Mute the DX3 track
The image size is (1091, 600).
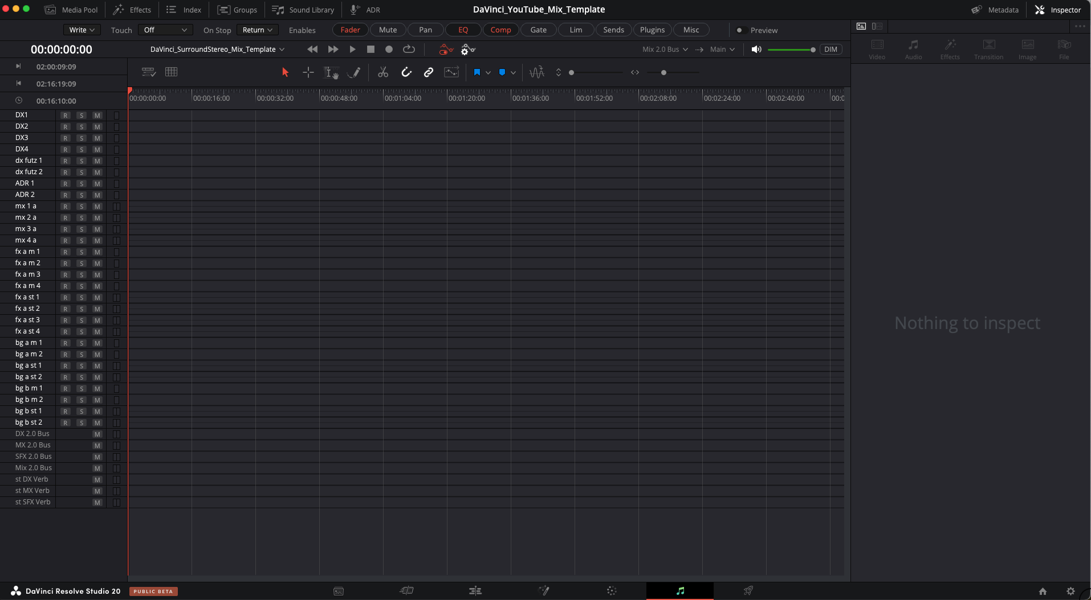[x=97, y=138]
